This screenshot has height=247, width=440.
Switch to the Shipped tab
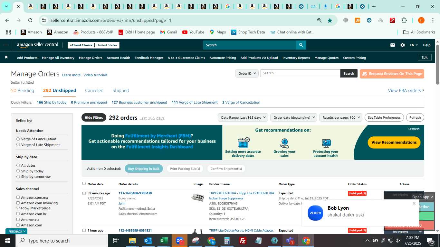120,90
